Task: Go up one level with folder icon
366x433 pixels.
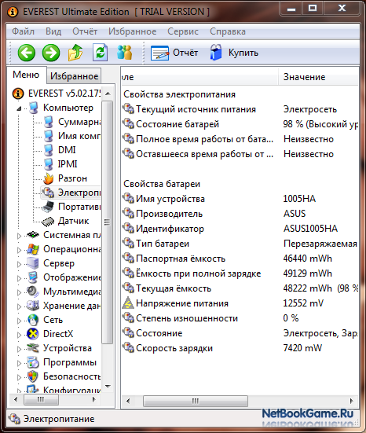Action: coord(75,53)
